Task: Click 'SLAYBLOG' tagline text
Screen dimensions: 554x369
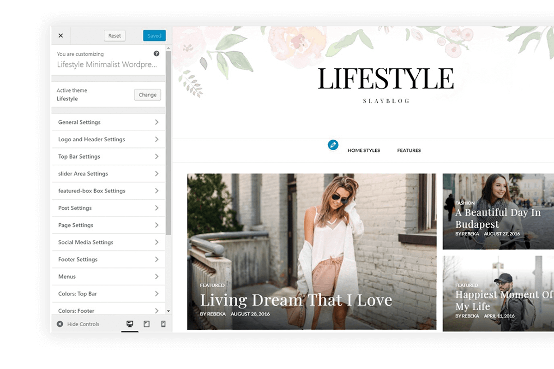Action: 386,101
